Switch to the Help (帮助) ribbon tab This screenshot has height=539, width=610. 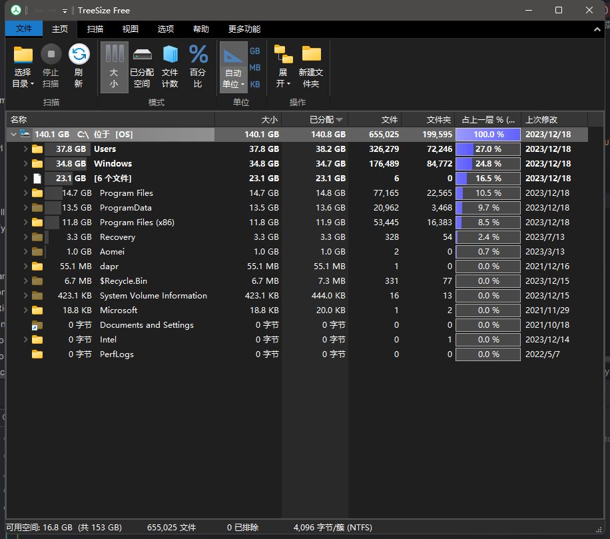[x=201, y=29]
